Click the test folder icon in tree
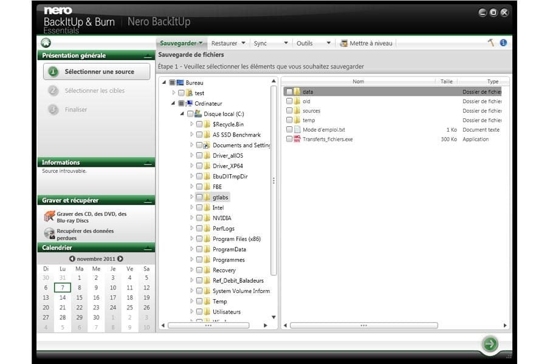The height and width of the screenshot is (364, 547). [x=190, y=93]
